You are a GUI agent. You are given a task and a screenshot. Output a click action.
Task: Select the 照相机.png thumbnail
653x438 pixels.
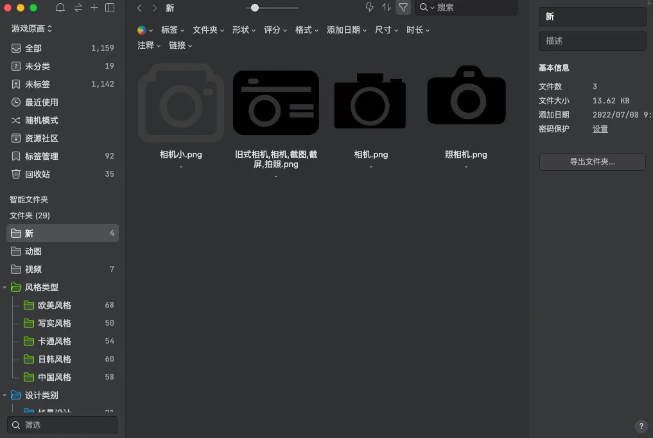466,96
